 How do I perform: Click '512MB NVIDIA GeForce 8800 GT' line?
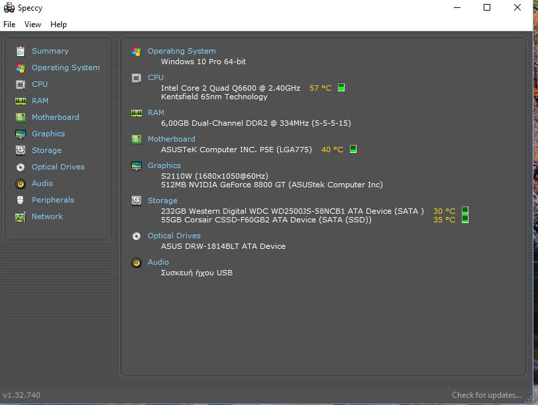(272, 185)
